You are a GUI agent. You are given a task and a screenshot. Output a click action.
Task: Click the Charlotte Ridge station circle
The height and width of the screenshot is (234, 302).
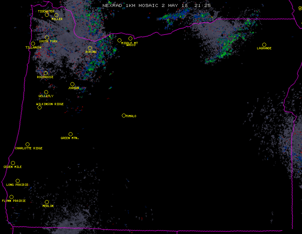pos(27,145)
